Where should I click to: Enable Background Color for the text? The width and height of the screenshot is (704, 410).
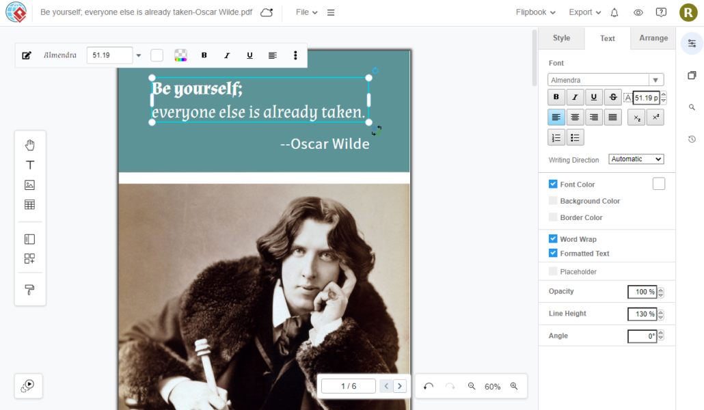click(x=553, y=200)
